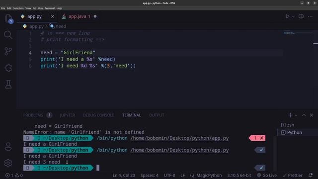Close the bottom panel
Viewport: 318px width, 179px height.
312,115
